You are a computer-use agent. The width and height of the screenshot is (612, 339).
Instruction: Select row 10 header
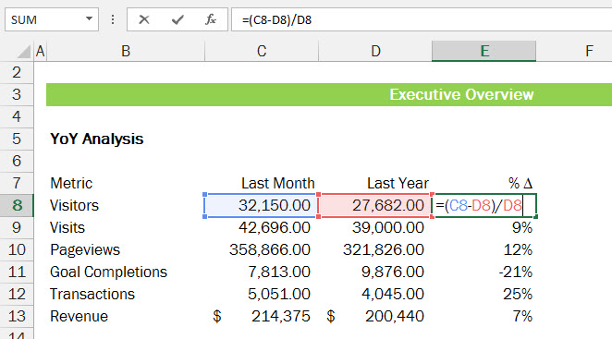pyautogui.click(x=17, y=249)
